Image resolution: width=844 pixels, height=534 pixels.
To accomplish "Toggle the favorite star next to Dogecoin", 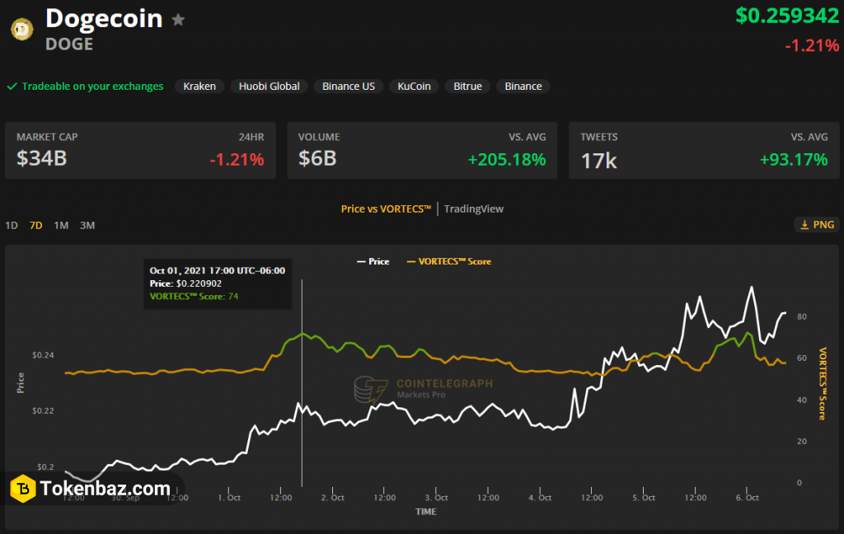I will [178, 20].
